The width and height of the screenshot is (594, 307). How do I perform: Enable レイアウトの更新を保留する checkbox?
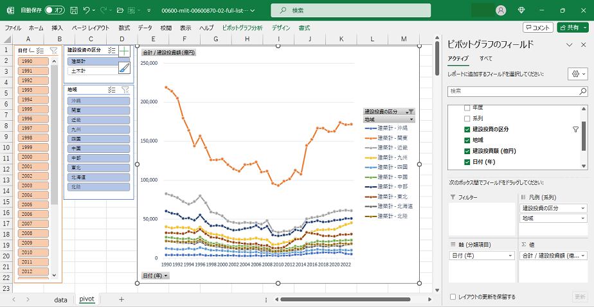(453, 297)
